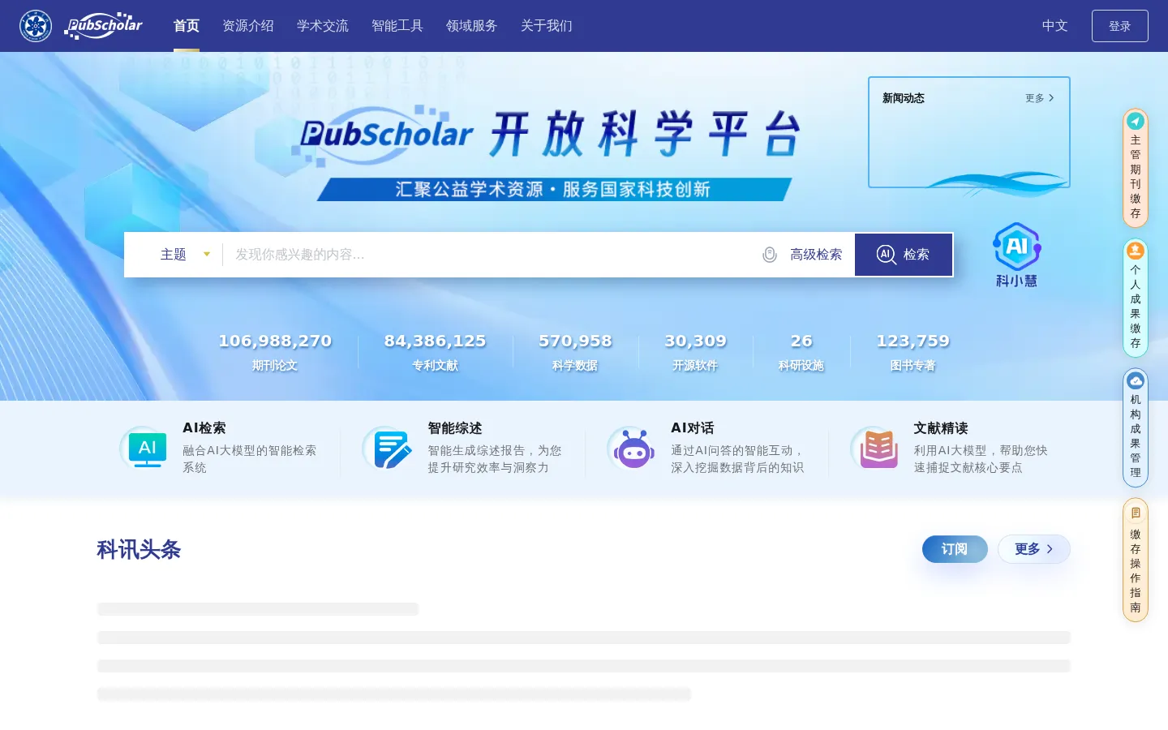The width and height of the screenshot is (1168, 730).
Task: Click the Chinese Academy of Sciences emblem
Action: pyautogui.click(x=36, y=26)
